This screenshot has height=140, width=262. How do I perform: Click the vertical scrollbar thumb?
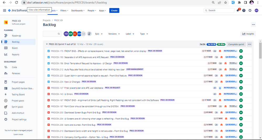click(x=260, y=50)
